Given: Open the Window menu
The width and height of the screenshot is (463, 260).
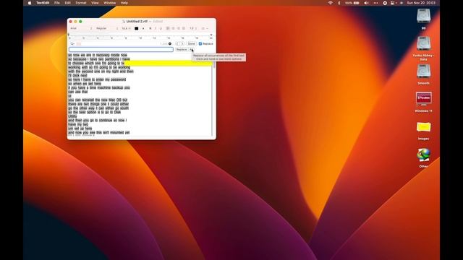Looking at the screenshot, I should coord(109,3).
